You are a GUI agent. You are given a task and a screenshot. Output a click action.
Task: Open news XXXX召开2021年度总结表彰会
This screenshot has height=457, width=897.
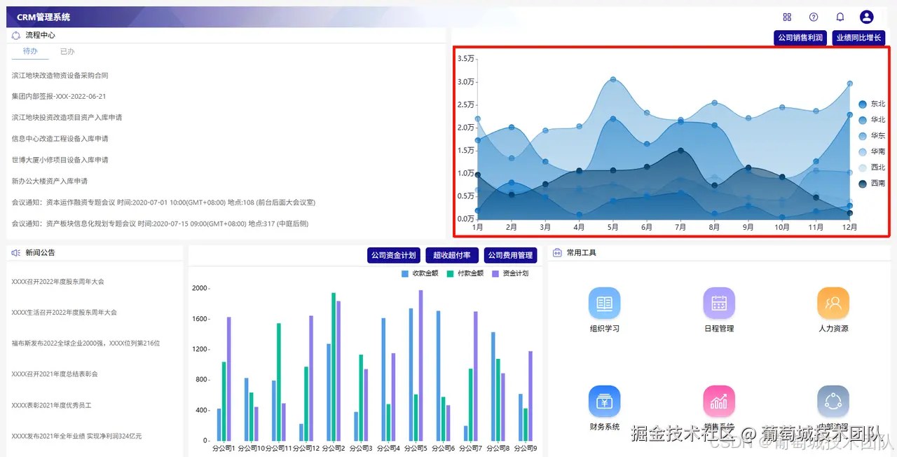click(55, 374)
